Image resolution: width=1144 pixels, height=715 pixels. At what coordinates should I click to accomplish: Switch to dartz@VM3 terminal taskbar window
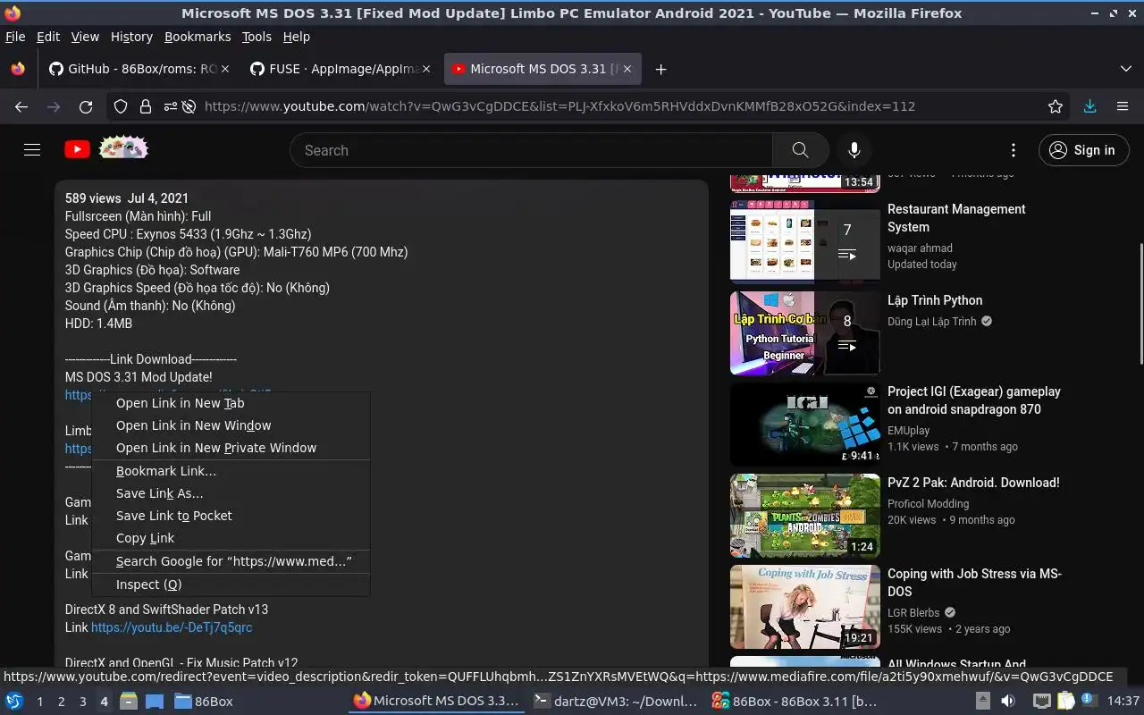pyautogui.click(x=615, y=702)
